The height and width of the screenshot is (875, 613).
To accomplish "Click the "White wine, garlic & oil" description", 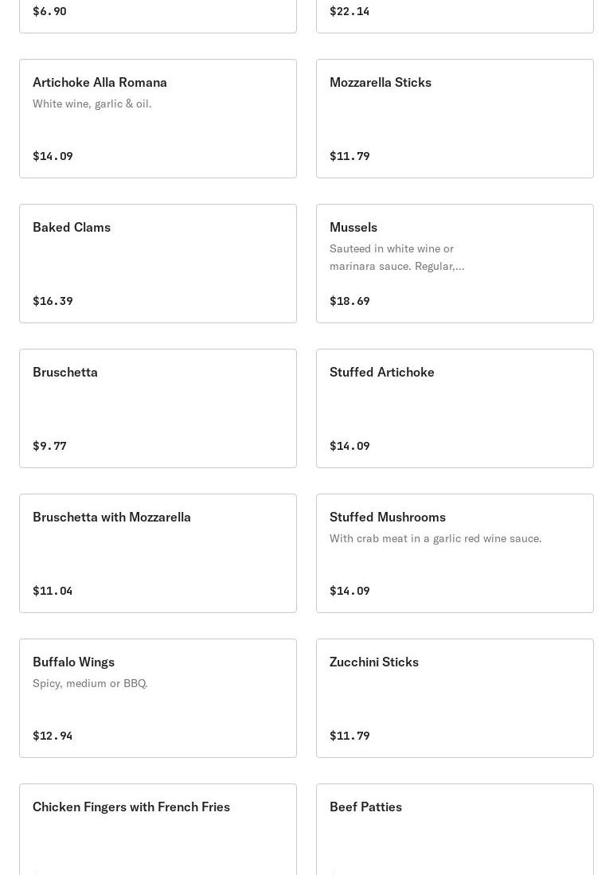I will point(92,104).
